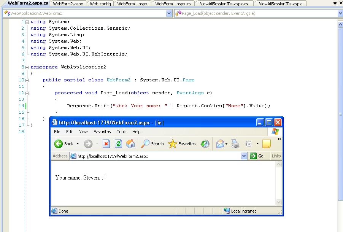Select the Edit with Word toolbar icon
Viewport: 343px width, 232px height.
(x=248, y=144)
